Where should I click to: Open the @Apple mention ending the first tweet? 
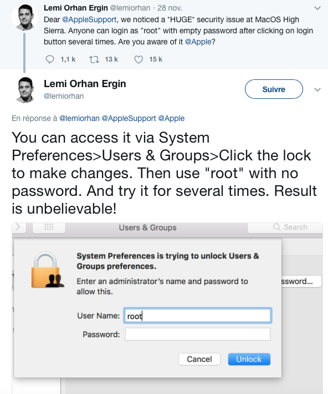point(198,42)
